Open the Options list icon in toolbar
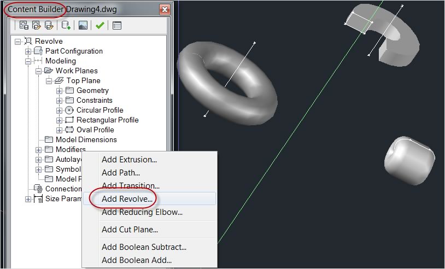Image resolution: width=445 pixels, height=269 pixels. click(x=116, y=25)
